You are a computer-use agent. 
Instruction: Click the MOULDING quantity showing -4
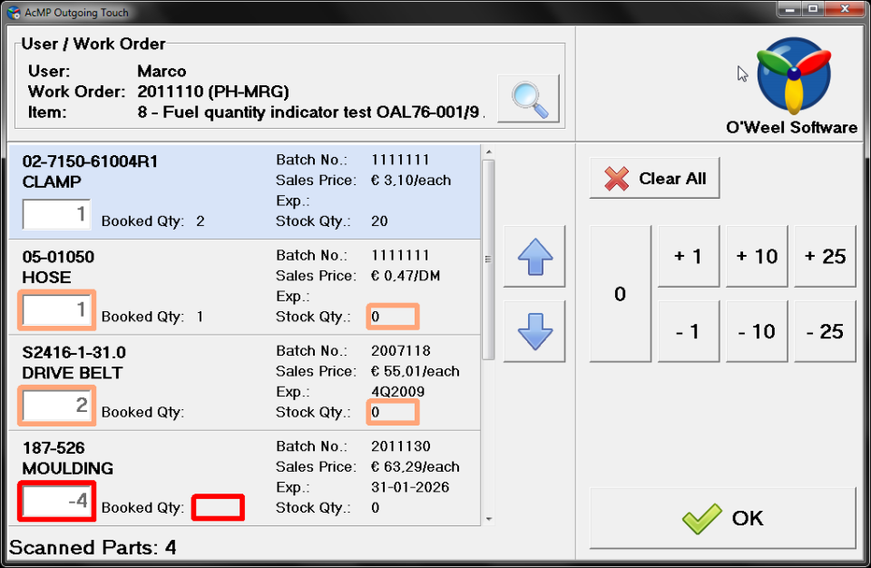tap(56, 501)
